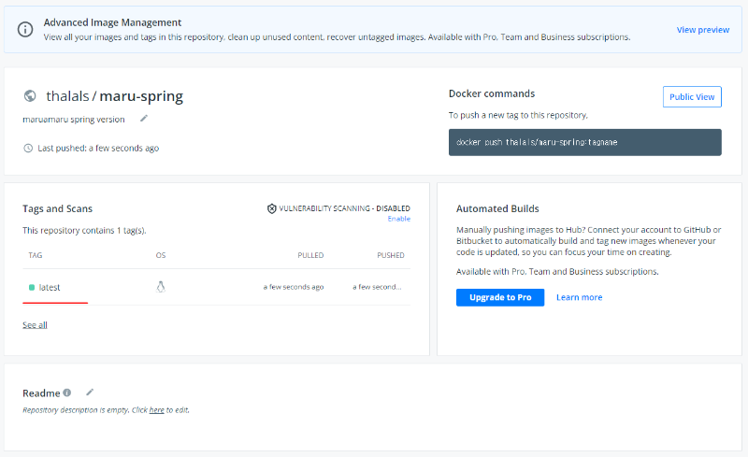Click the Readme info tooltip icon
The height and width of the screenshot is (457, 748).
66,393
